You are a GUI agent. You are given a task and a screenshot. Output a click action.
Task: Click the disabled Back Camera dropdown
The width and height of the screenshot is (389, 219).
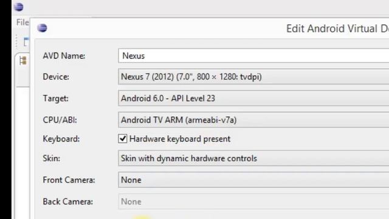[253, 201]
